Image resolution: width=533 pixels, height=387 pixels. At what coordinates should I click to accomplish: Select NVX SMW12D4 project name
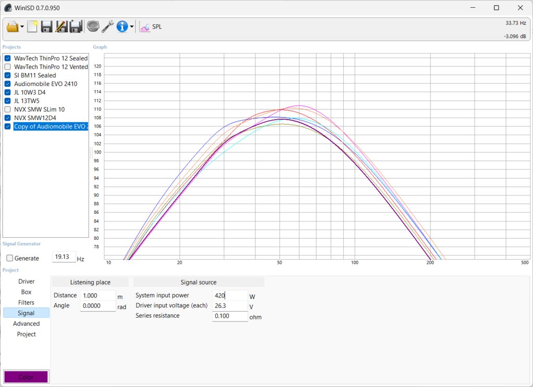tap(35, 118)
